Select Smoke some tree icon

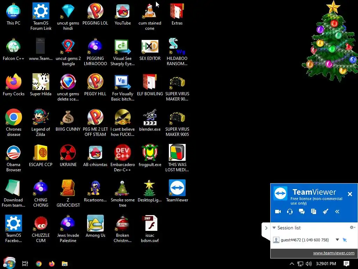[123, 193]
